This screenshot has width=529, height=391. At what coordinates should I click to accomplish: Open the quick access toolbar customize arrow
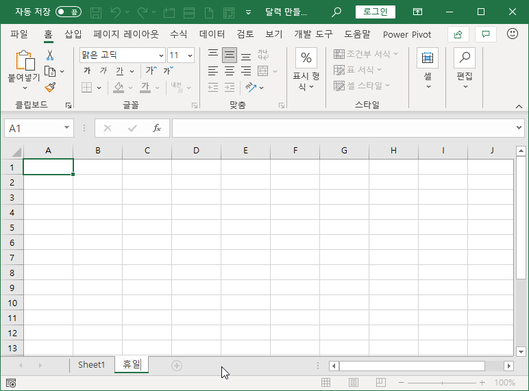click(x=248, y=12)
